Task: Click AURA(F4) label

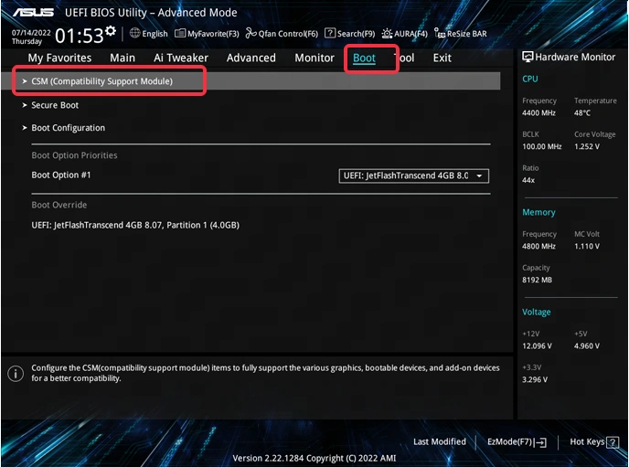Action: (410, 34)
